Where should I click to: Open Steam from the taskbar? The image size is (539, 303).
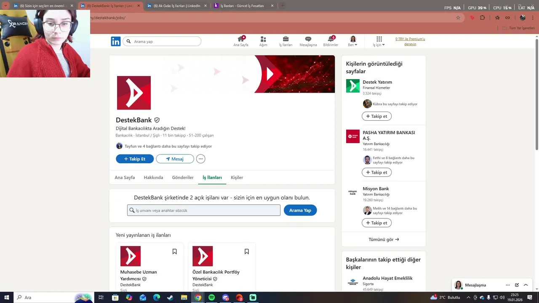[x=170, y=298]
